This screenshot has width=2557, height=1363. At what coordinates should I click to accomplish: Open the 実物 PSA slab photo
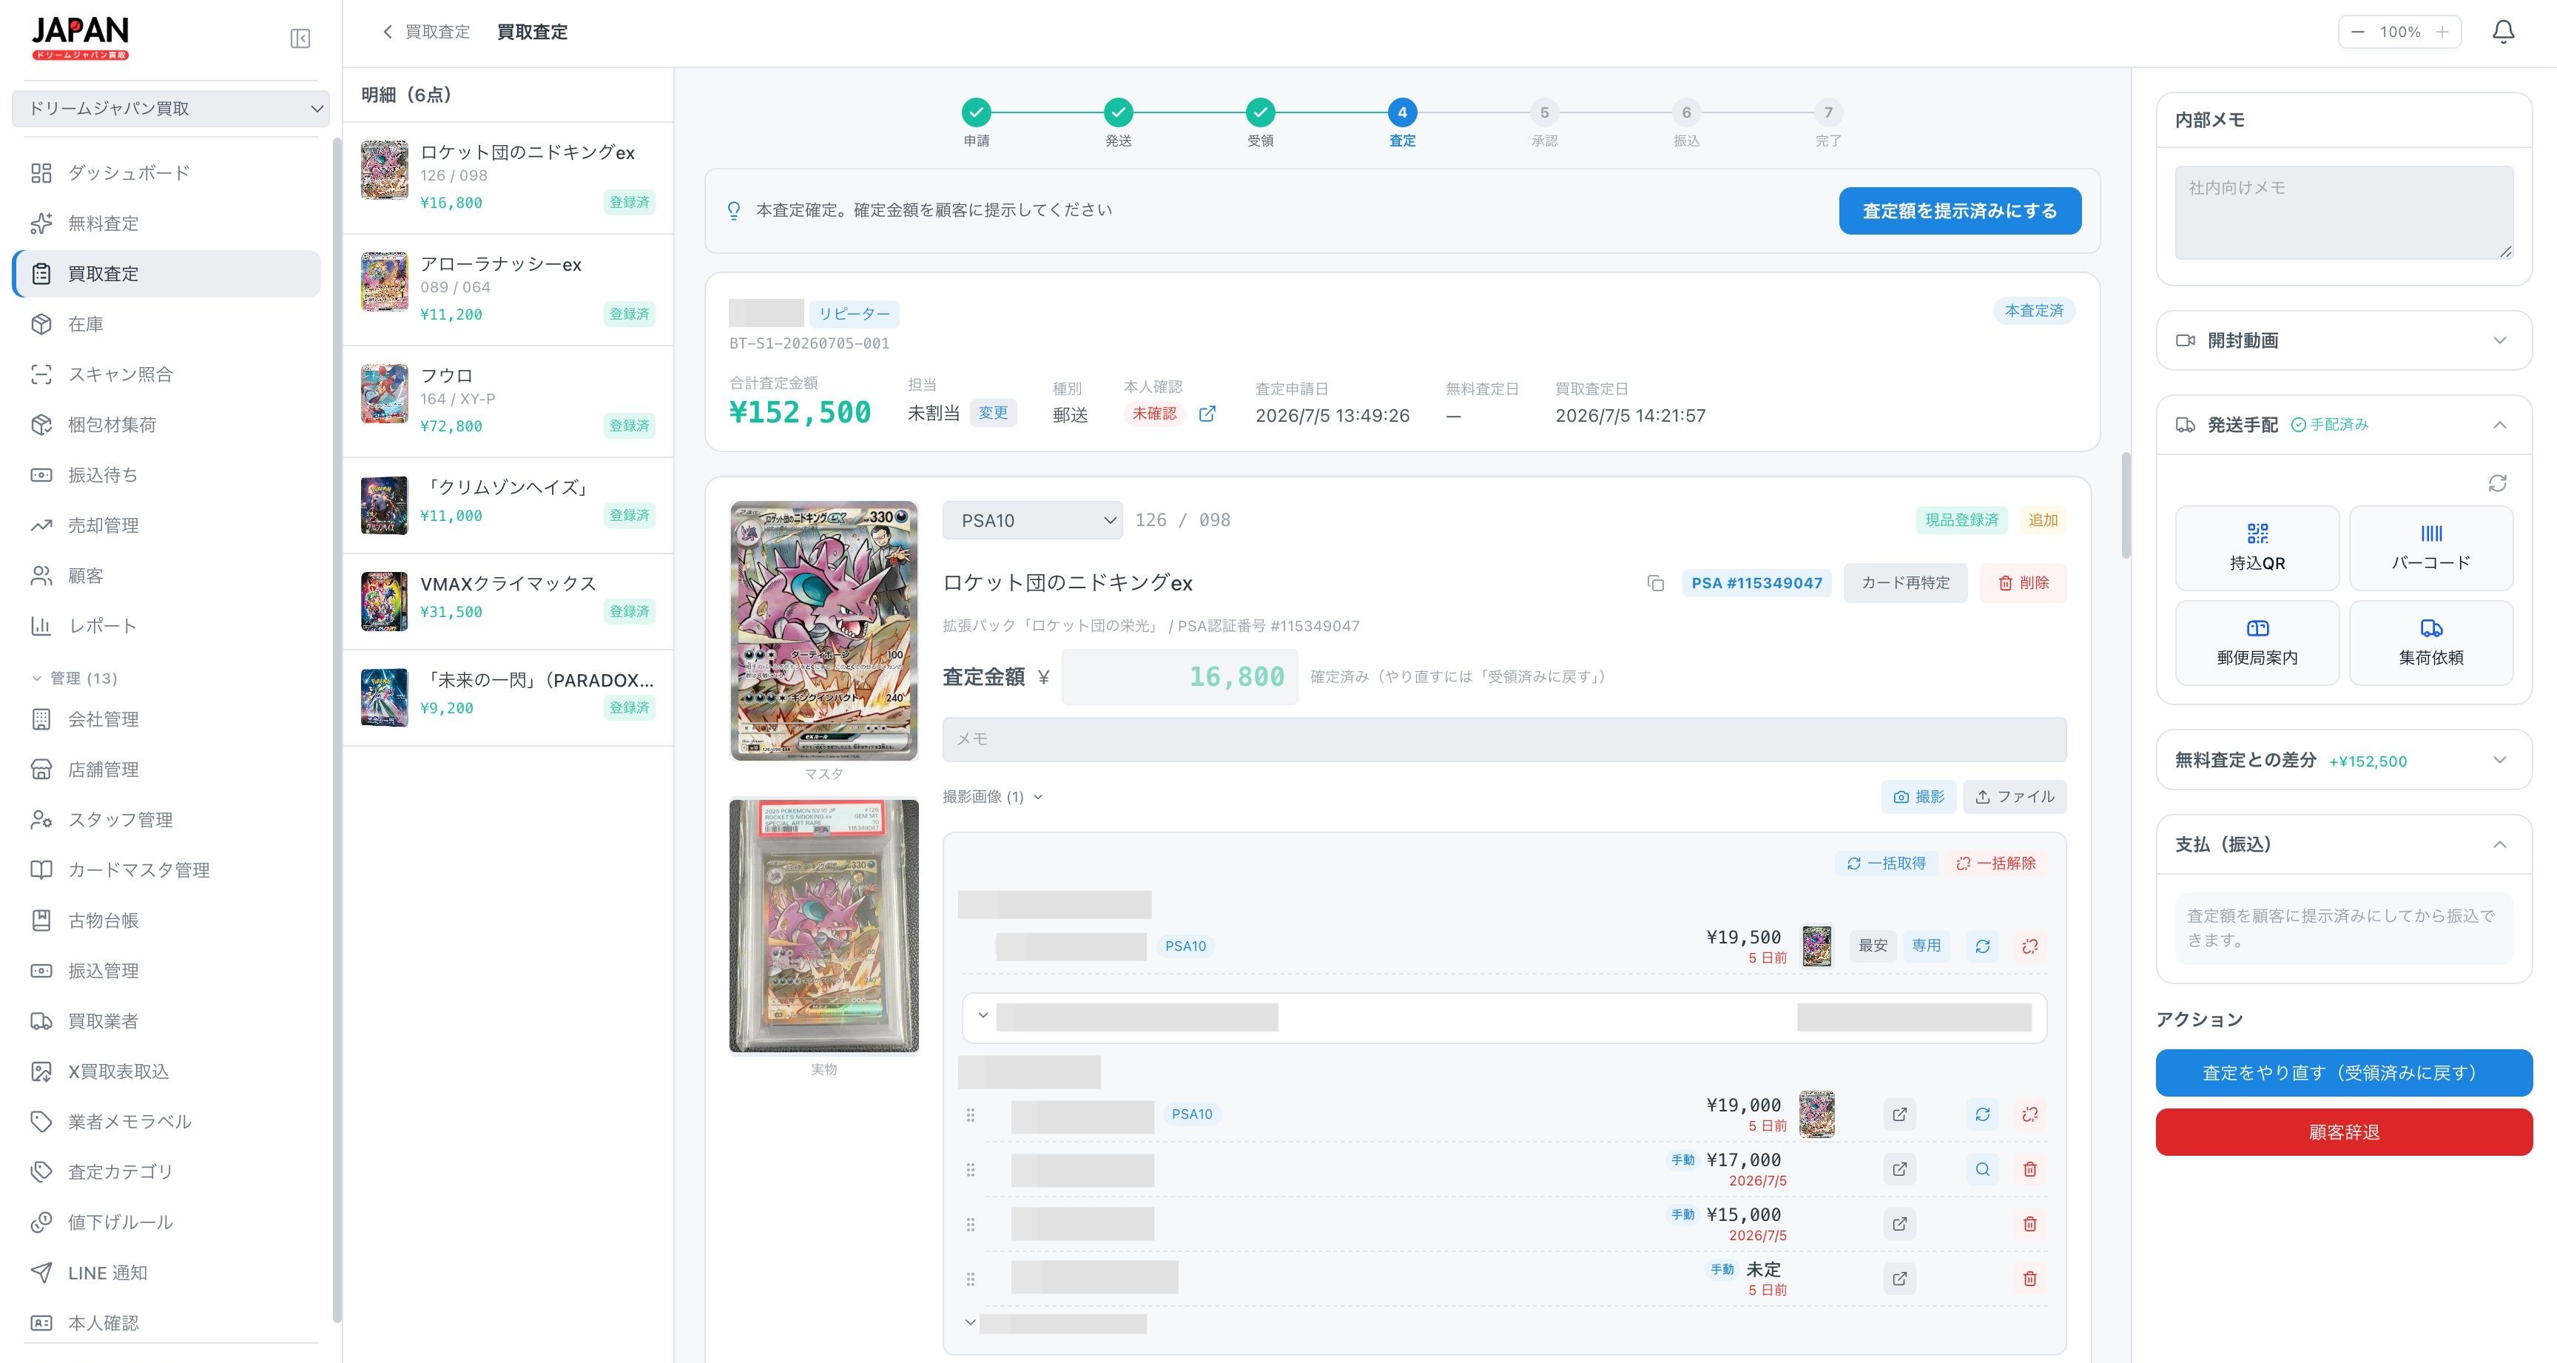point(824,925)
